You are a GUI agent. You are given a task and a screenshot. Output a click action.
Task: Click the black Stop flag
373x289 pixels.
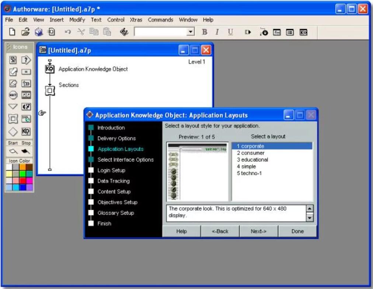click(x=26, y=151)
